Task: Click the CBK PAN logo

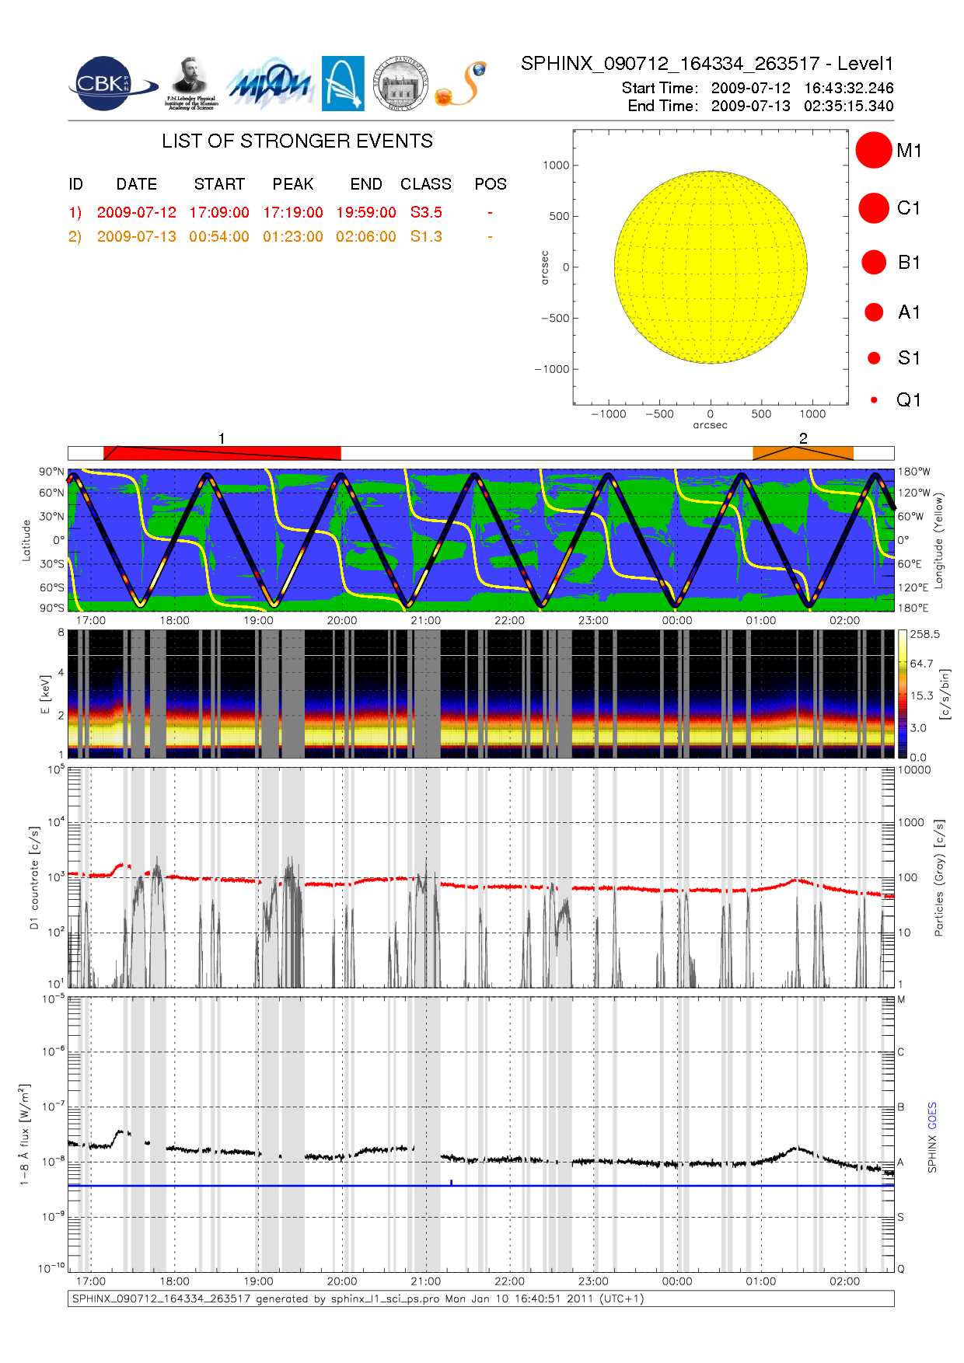Action: (110, 84)
